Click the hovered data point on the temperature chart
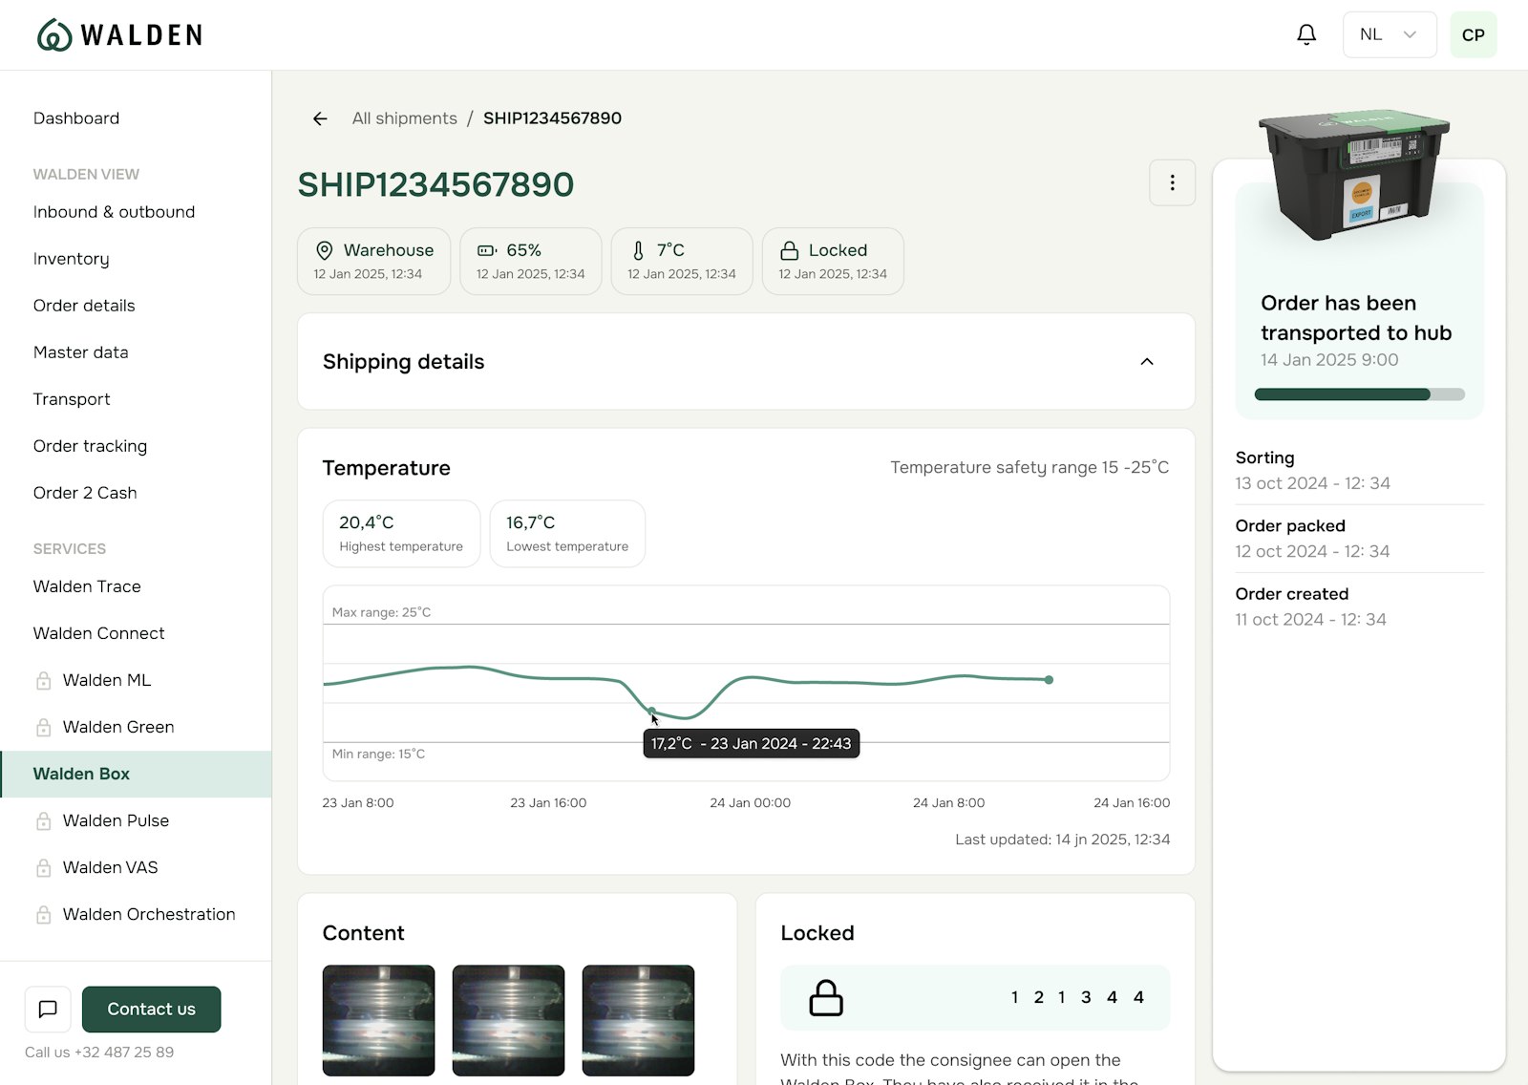The image size is (1528, 1085). pos(652,711)
